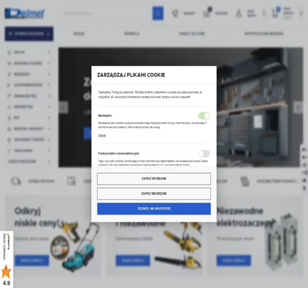Click button in Odkryj niskie ceny card
The height and width of the screenshot is (288, 308).
[32, 260]
